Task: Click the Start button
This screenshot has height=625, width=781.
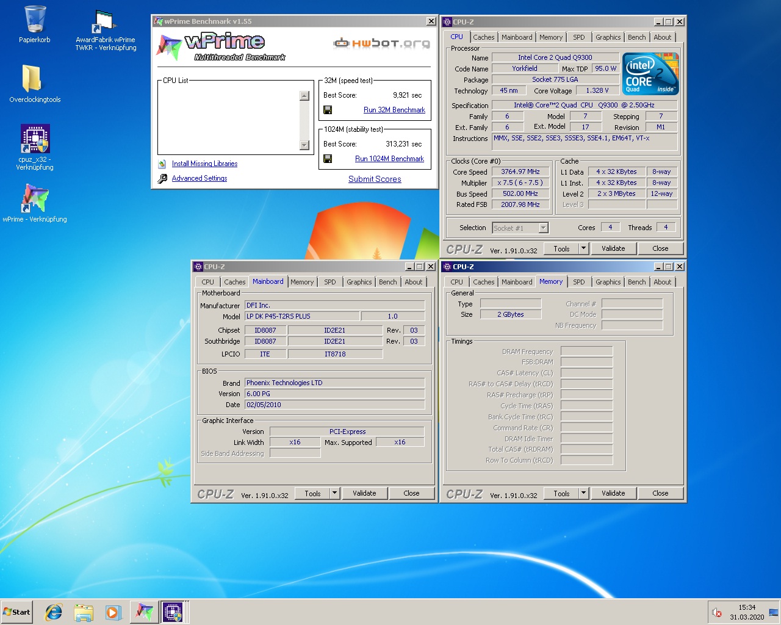Action: click(16, 612)
